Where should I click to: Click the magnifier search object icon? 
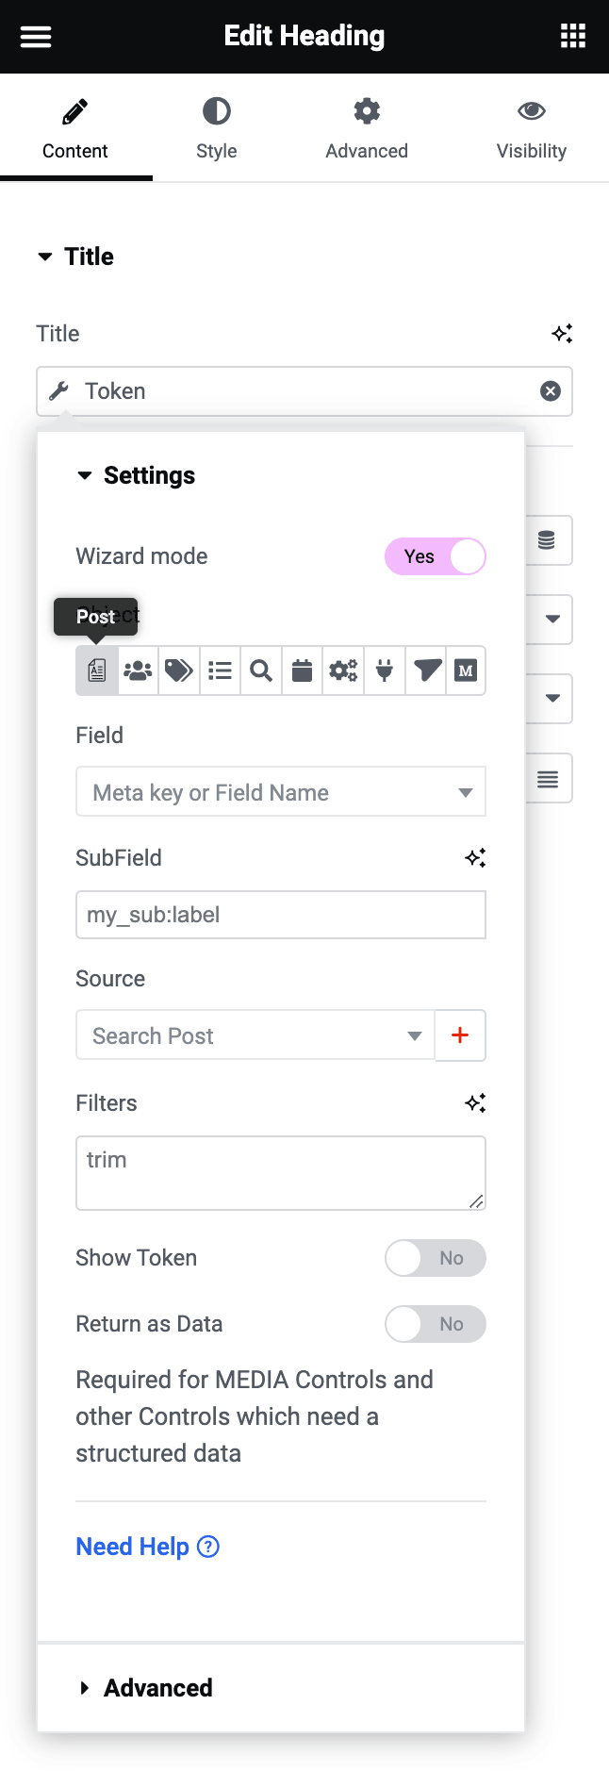click(x=261, y=670)
